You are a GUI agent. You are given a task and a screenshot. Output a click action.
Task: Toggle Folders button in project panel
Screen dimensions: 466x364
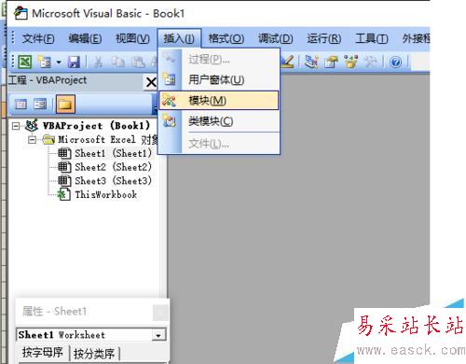(x=65, y=104)
